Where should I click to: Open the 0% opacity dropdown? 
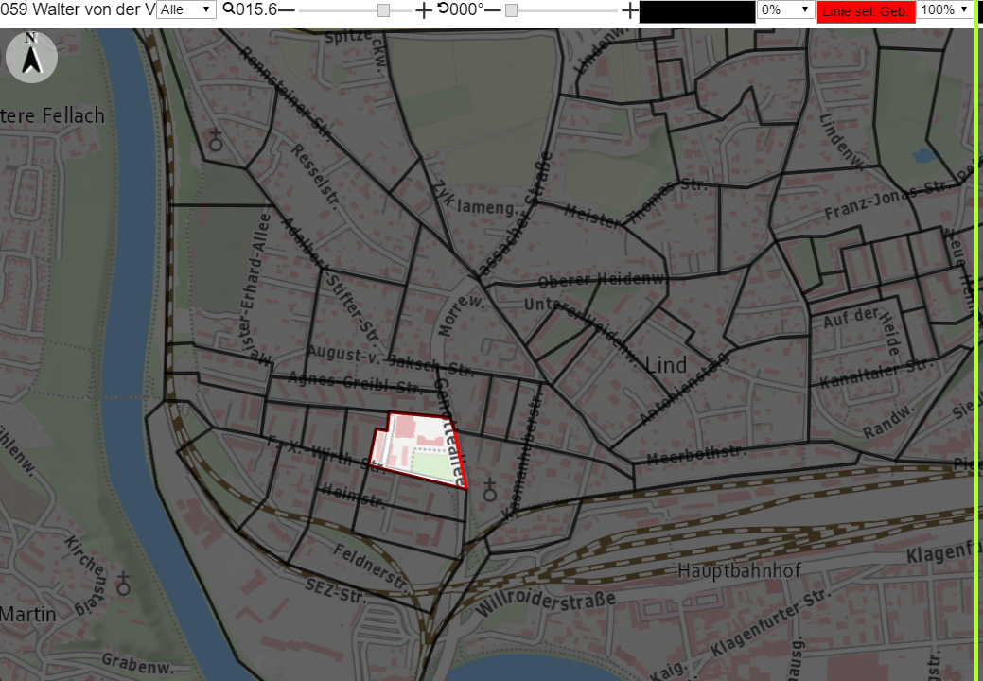785,9
